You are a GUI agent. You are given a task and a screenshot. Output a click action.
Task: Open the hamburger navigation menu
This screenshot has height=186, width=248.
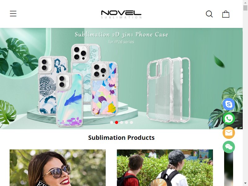click(13, 14)
